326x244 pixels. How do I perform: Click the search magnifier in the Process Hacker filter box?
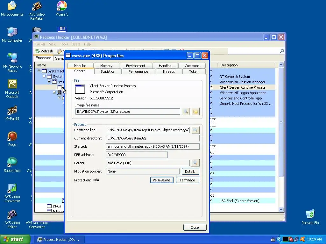pos(282,51)
